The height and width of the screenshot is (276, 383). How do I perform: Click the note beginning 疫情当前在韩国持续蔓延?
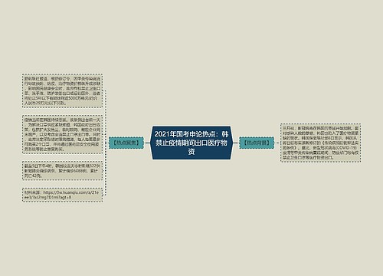coord(62,134)
